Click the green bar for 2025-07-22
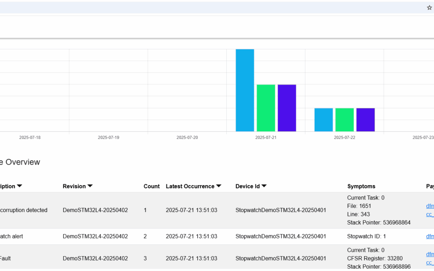Viewport: 434px width, 271px height. click(345, 120)
